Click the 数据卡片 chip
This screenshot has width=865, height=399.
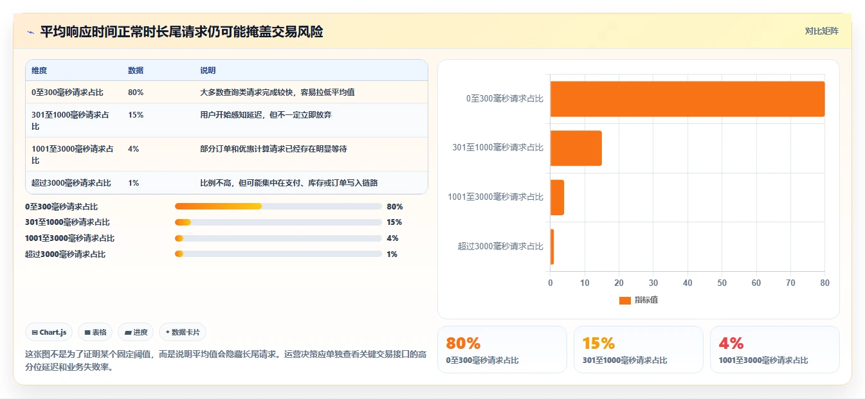183,332
